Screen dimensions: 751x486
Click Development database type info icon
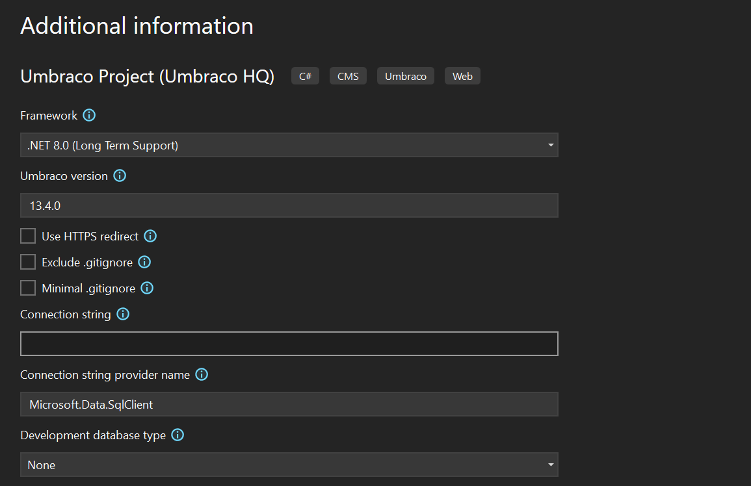click(x=178, y=435)
